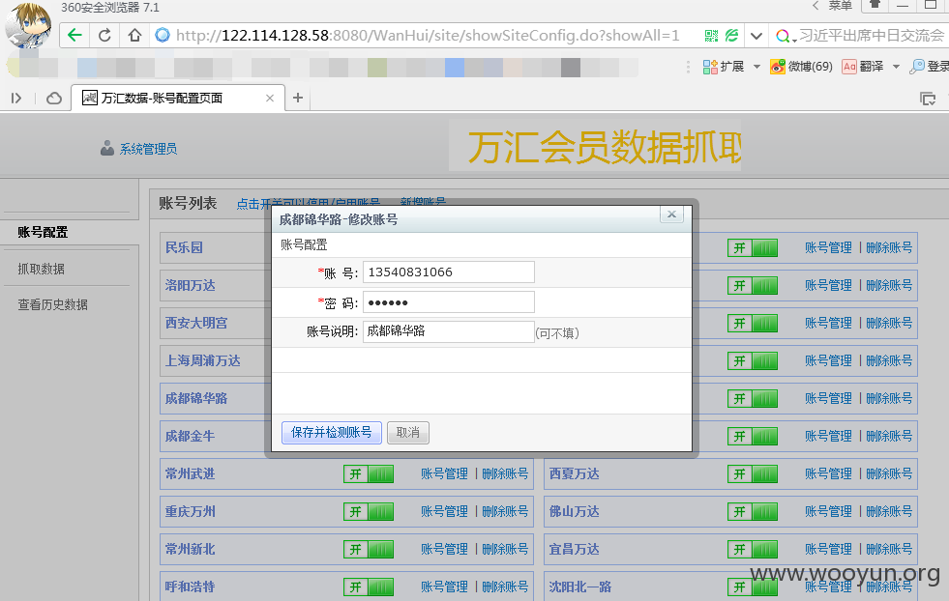Toggle the 宜昌万达 account switch

coord(753,550)
